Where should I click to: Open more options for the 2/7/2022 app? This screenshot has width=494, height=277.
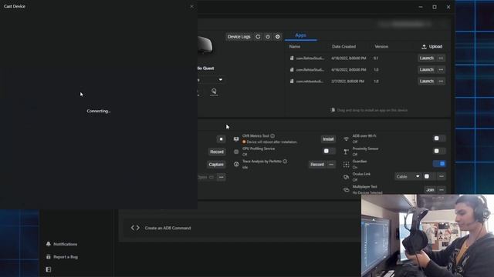click(x=441, y=82)
